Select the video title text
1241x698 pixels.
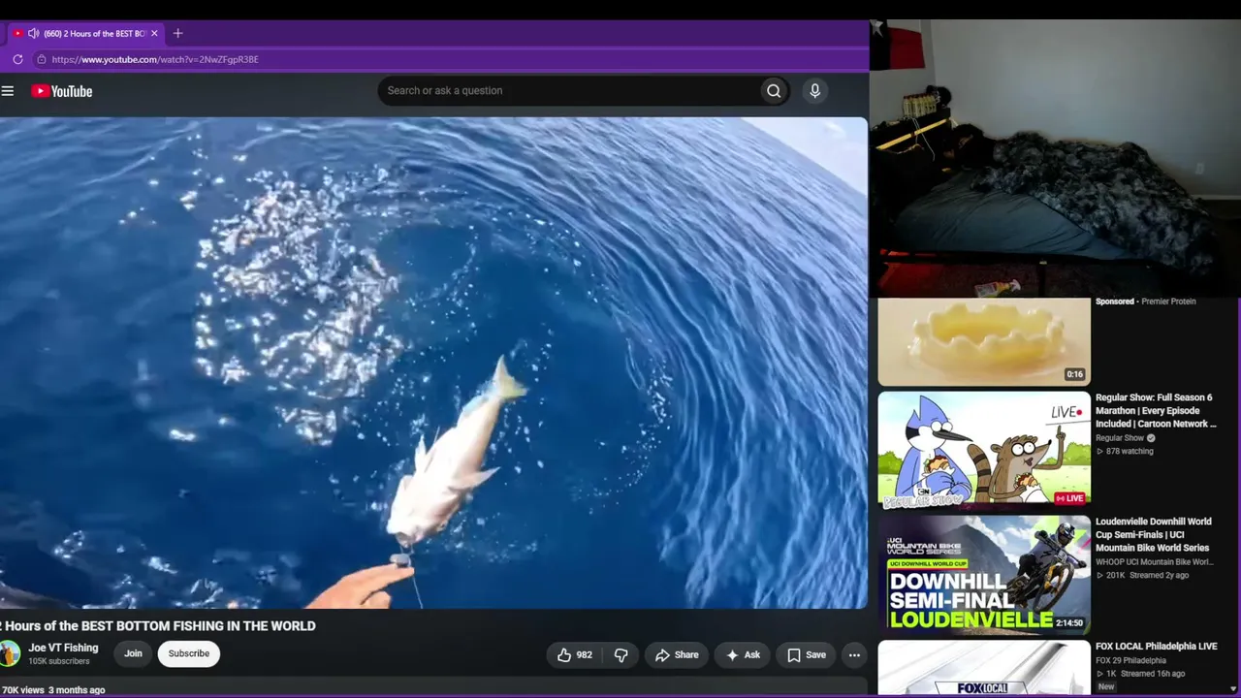coord(158,626)
